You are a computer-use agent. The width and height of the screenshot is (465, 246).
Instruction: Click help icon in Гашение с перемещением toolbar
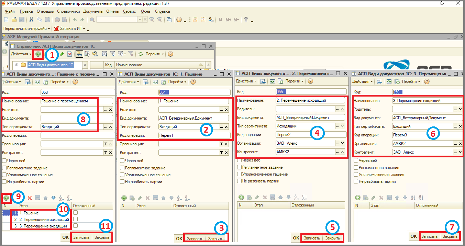coord(75,82)
